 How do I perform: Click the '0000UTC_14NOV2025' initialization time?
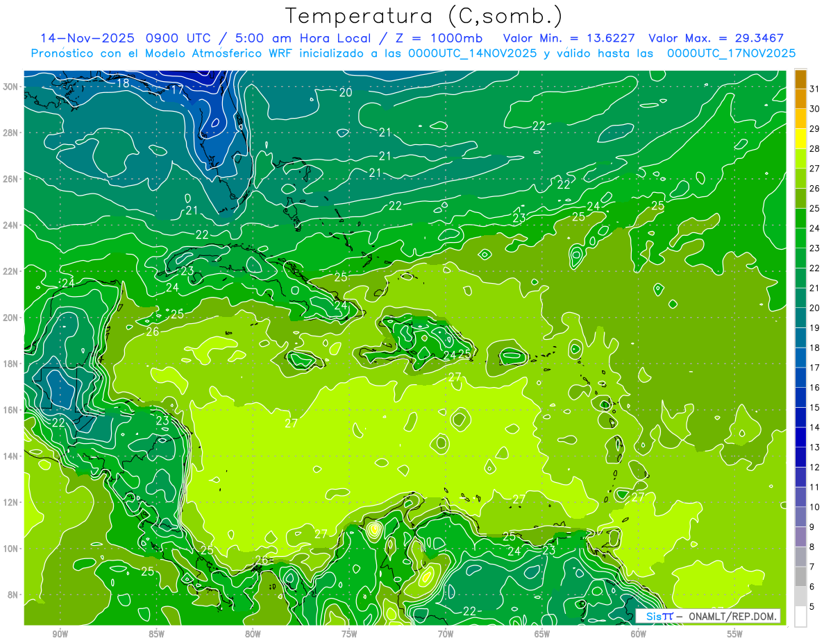click(x=472, y=53)
